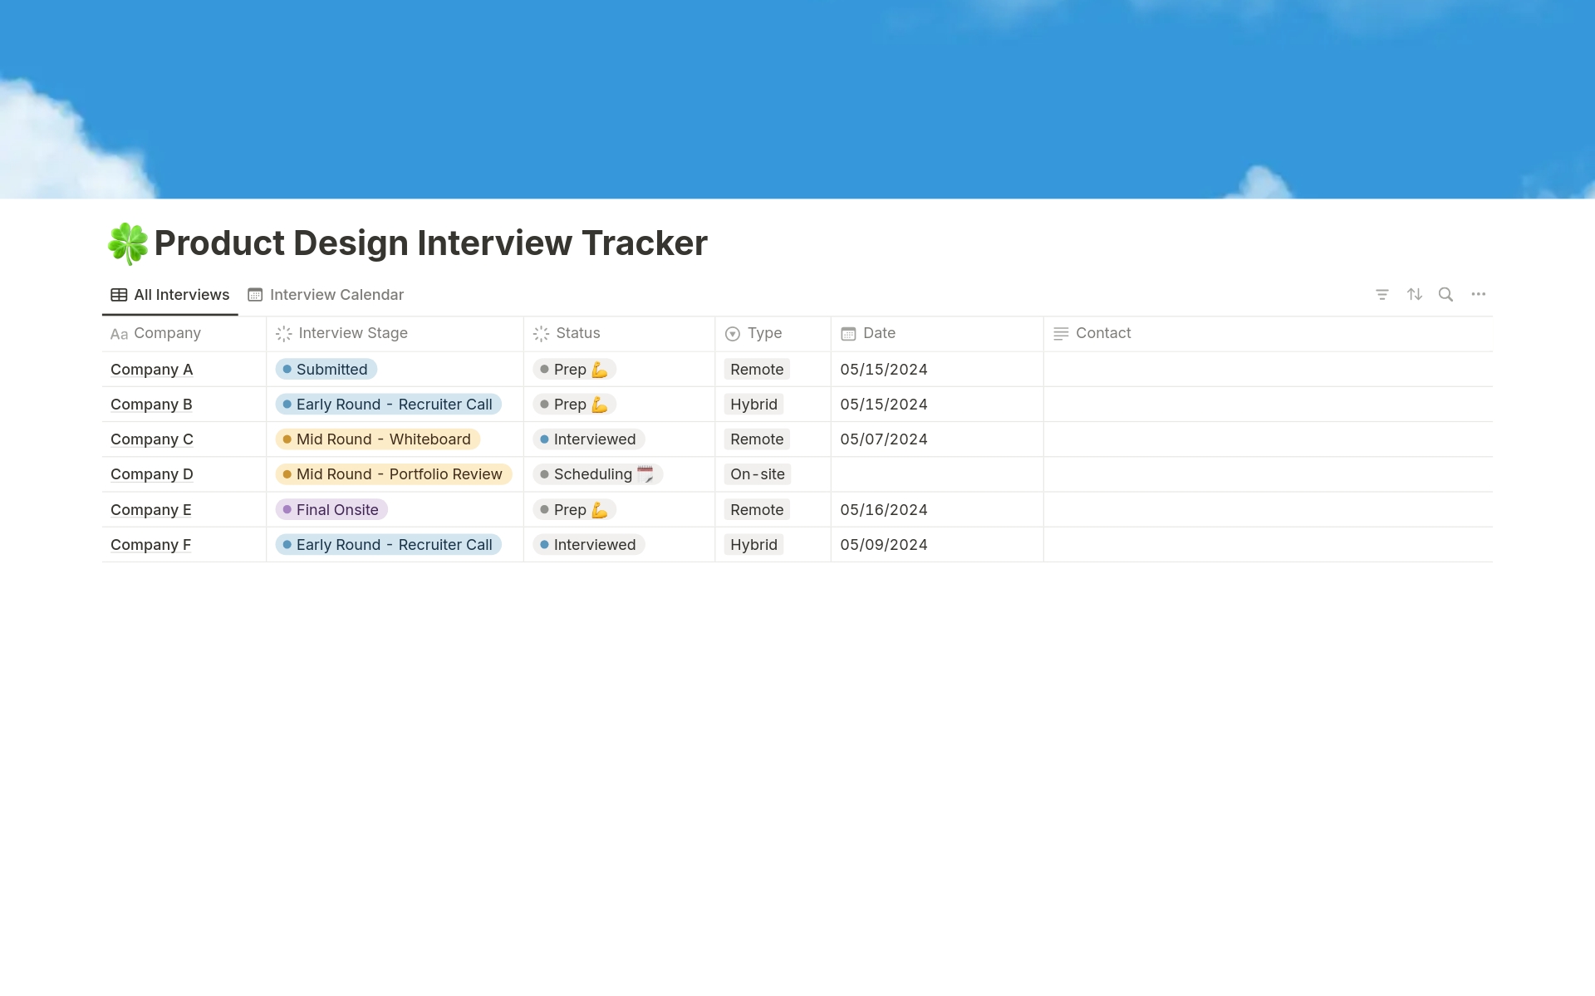This screenshot has width=1595, height=996.
Task: Click the Aa icon next to Company header
Action: [119, 334]
